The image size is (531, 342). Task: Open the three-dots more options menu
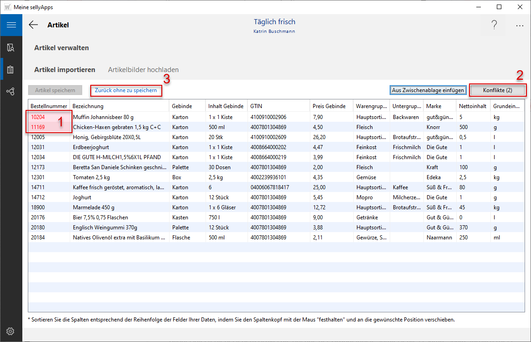[x=520, y=26]
